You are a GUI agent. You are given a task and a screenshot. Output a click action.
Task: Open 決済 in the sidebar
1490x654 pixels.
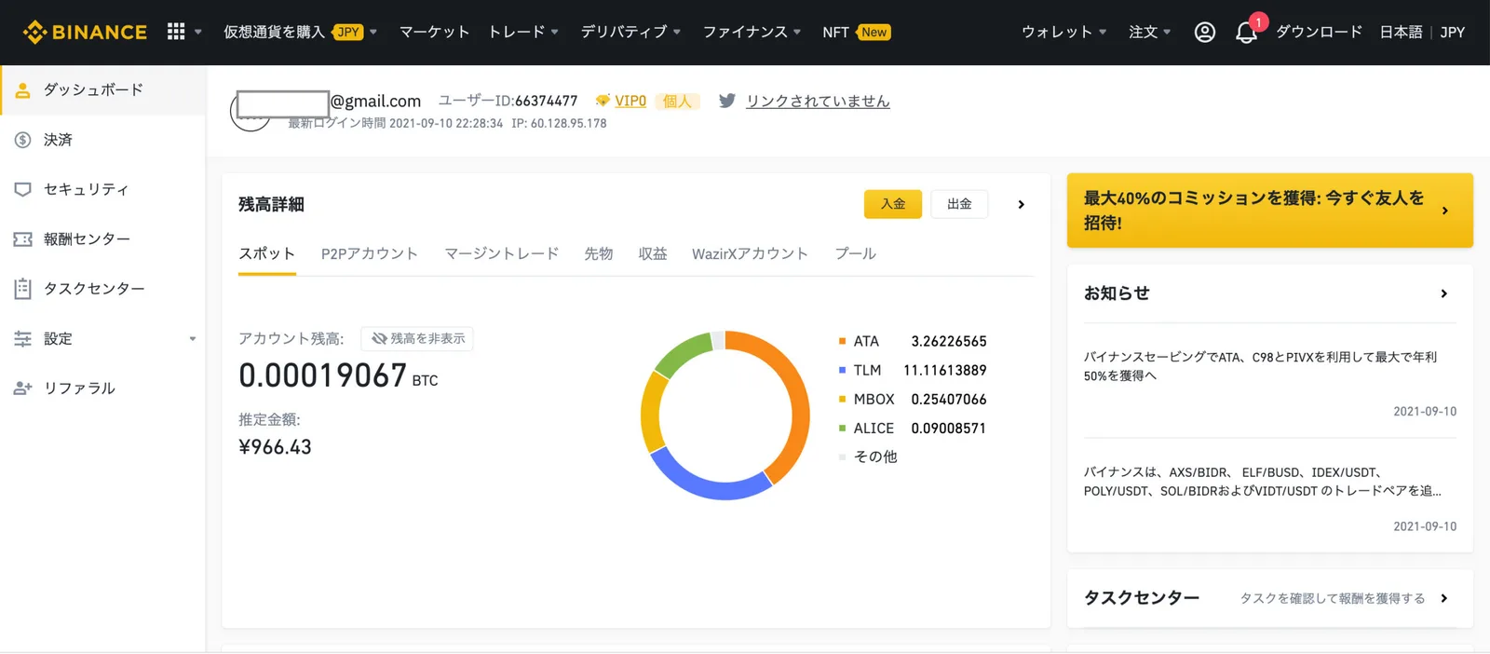[x=103, y=140]
